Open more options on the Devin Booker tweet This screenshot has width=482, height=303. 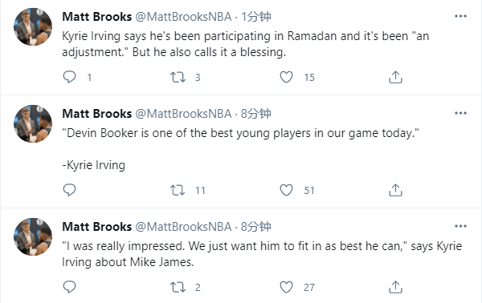[x=460, y=113]
